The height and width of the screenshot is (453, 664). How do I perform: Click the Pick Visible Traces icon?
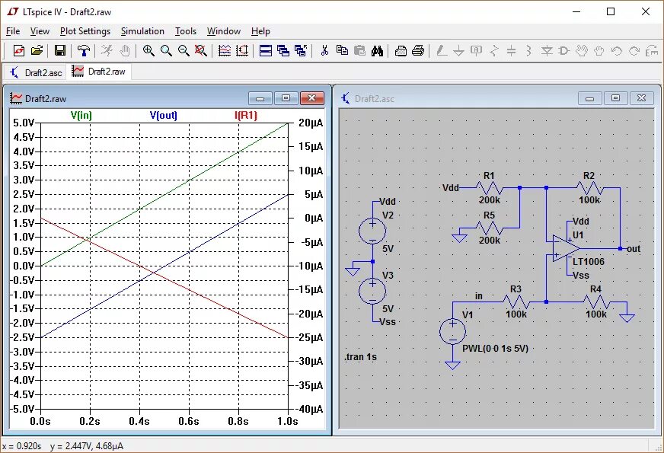tap(225, 51)
